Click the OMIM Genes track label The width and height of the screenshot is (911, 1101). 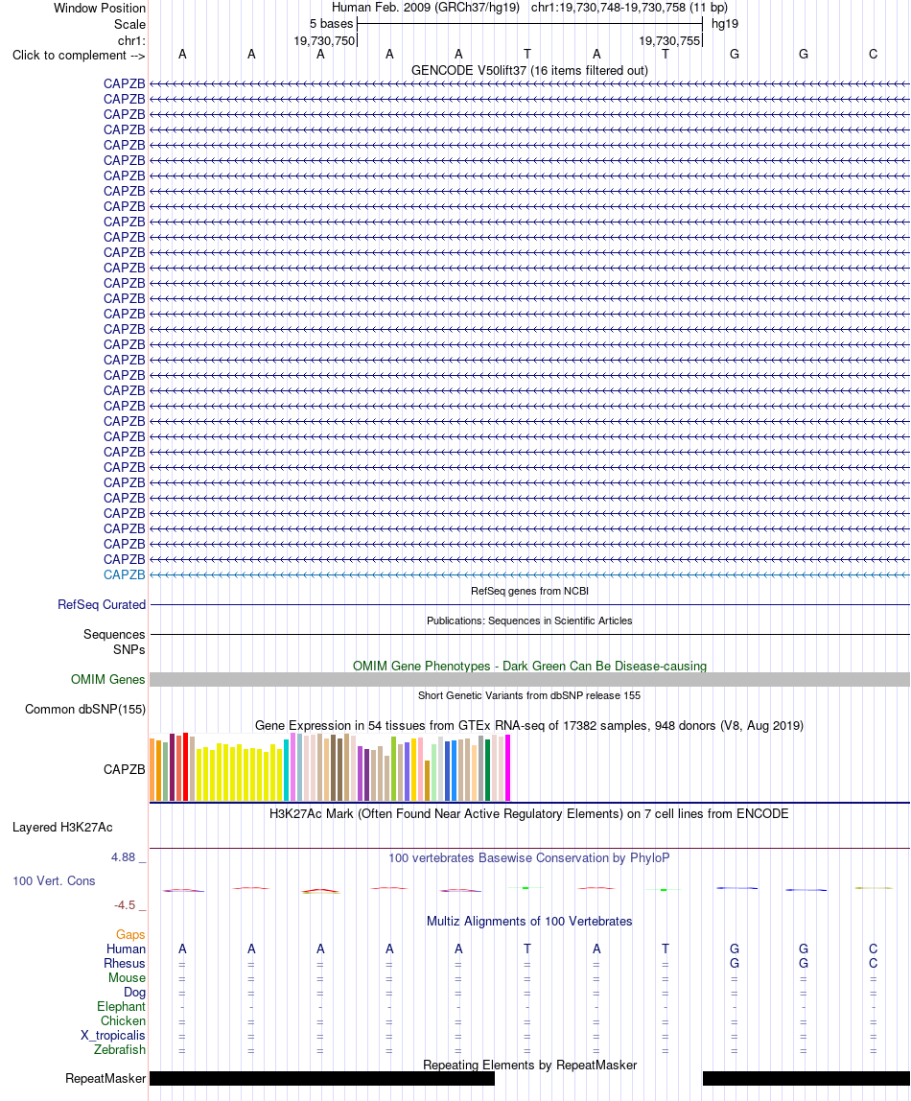pos(108,680)
